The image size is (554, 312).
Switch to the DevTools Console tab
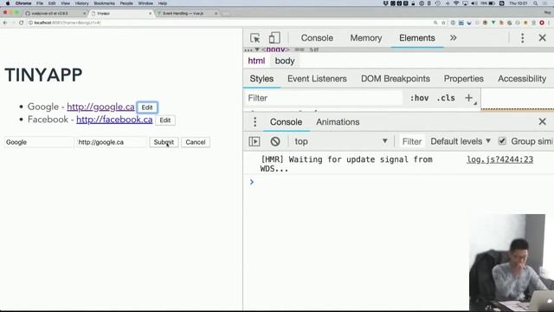(317, 38)
